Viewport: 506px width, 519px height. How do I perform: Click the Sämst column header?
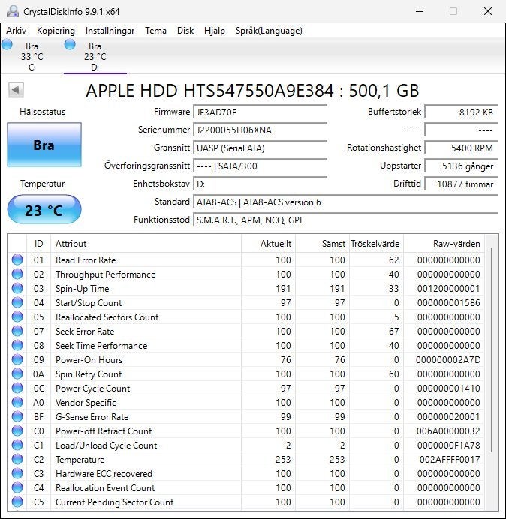point(322,244)
